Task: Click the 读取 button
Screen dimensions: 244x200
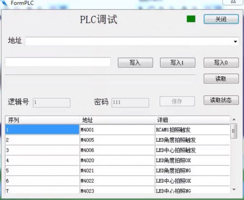Action: pos(221,79)
